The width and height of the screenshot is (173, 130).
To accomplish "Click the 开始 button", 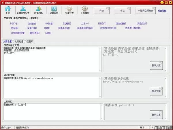I will click(x=101, y=11).
